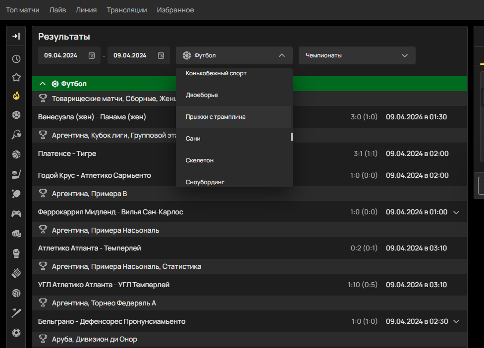The image size is (484, 348).
Task: Collapse the green Футбол section chevron
Action: point(43,84)
